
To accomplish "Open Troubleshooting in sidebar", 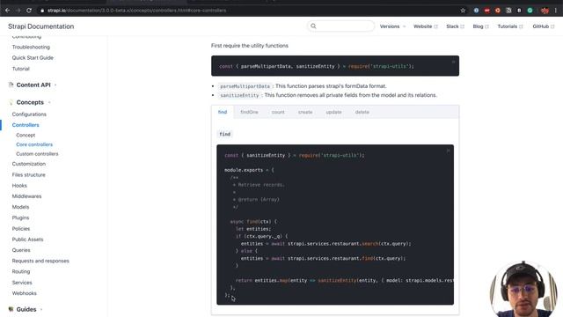I will tap(31, 47).
